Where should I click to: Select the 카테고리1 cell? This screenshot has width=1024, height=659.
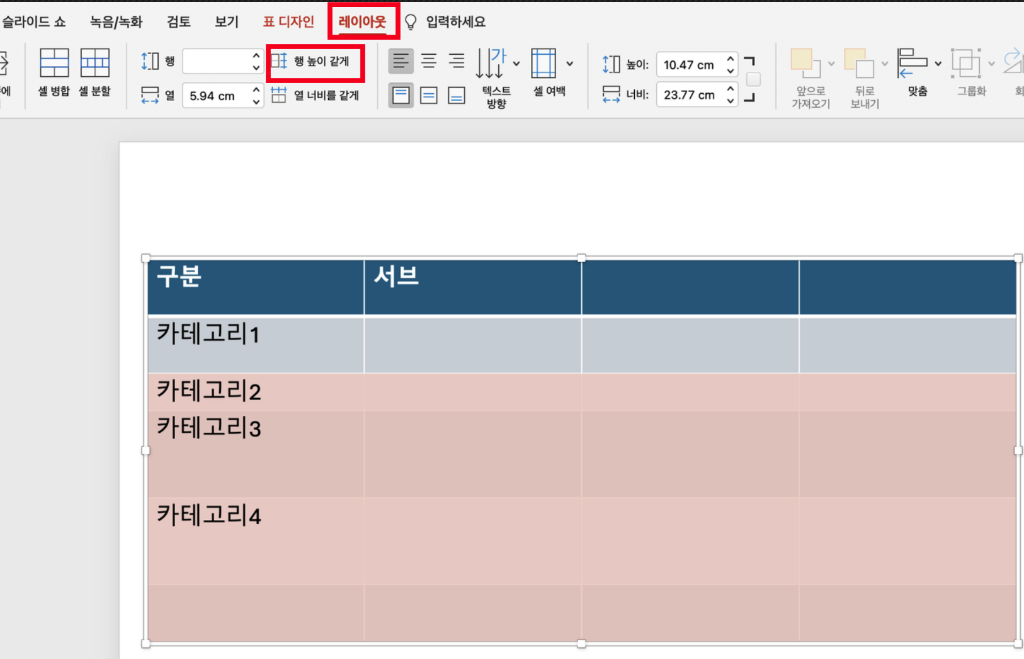click(x=256, y=345)
